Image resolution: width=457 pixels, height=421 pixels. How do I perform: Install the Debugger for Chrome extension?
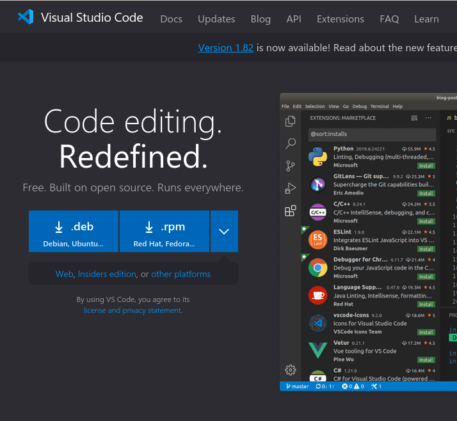[426, 277]
